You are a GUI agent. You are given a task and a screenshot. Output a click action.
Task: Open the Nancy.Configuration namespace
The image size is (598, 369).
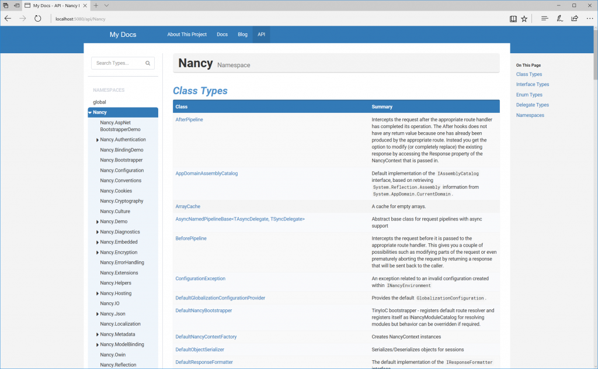point(121,170)
